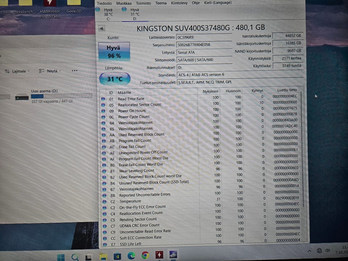Screen dimensions: 348x261
Task: Click the Hyvä 96 % health status button
Action: coord(114,51)
